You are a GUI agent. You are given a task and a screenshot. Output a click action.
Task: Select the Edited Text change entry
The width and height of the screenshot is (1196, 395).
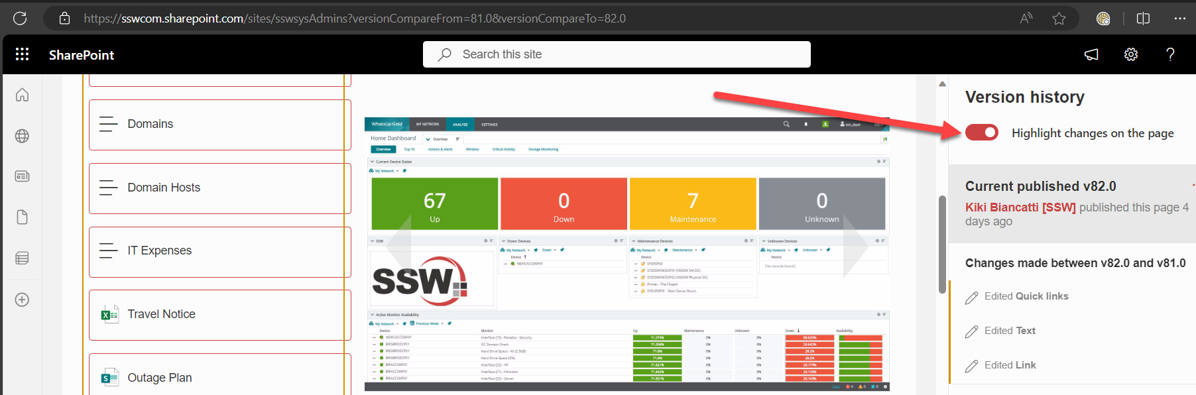tap(1009, 331)
